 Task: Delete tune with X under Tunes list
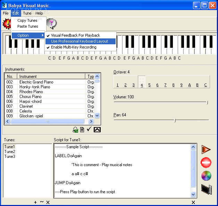tap(48, 203)
